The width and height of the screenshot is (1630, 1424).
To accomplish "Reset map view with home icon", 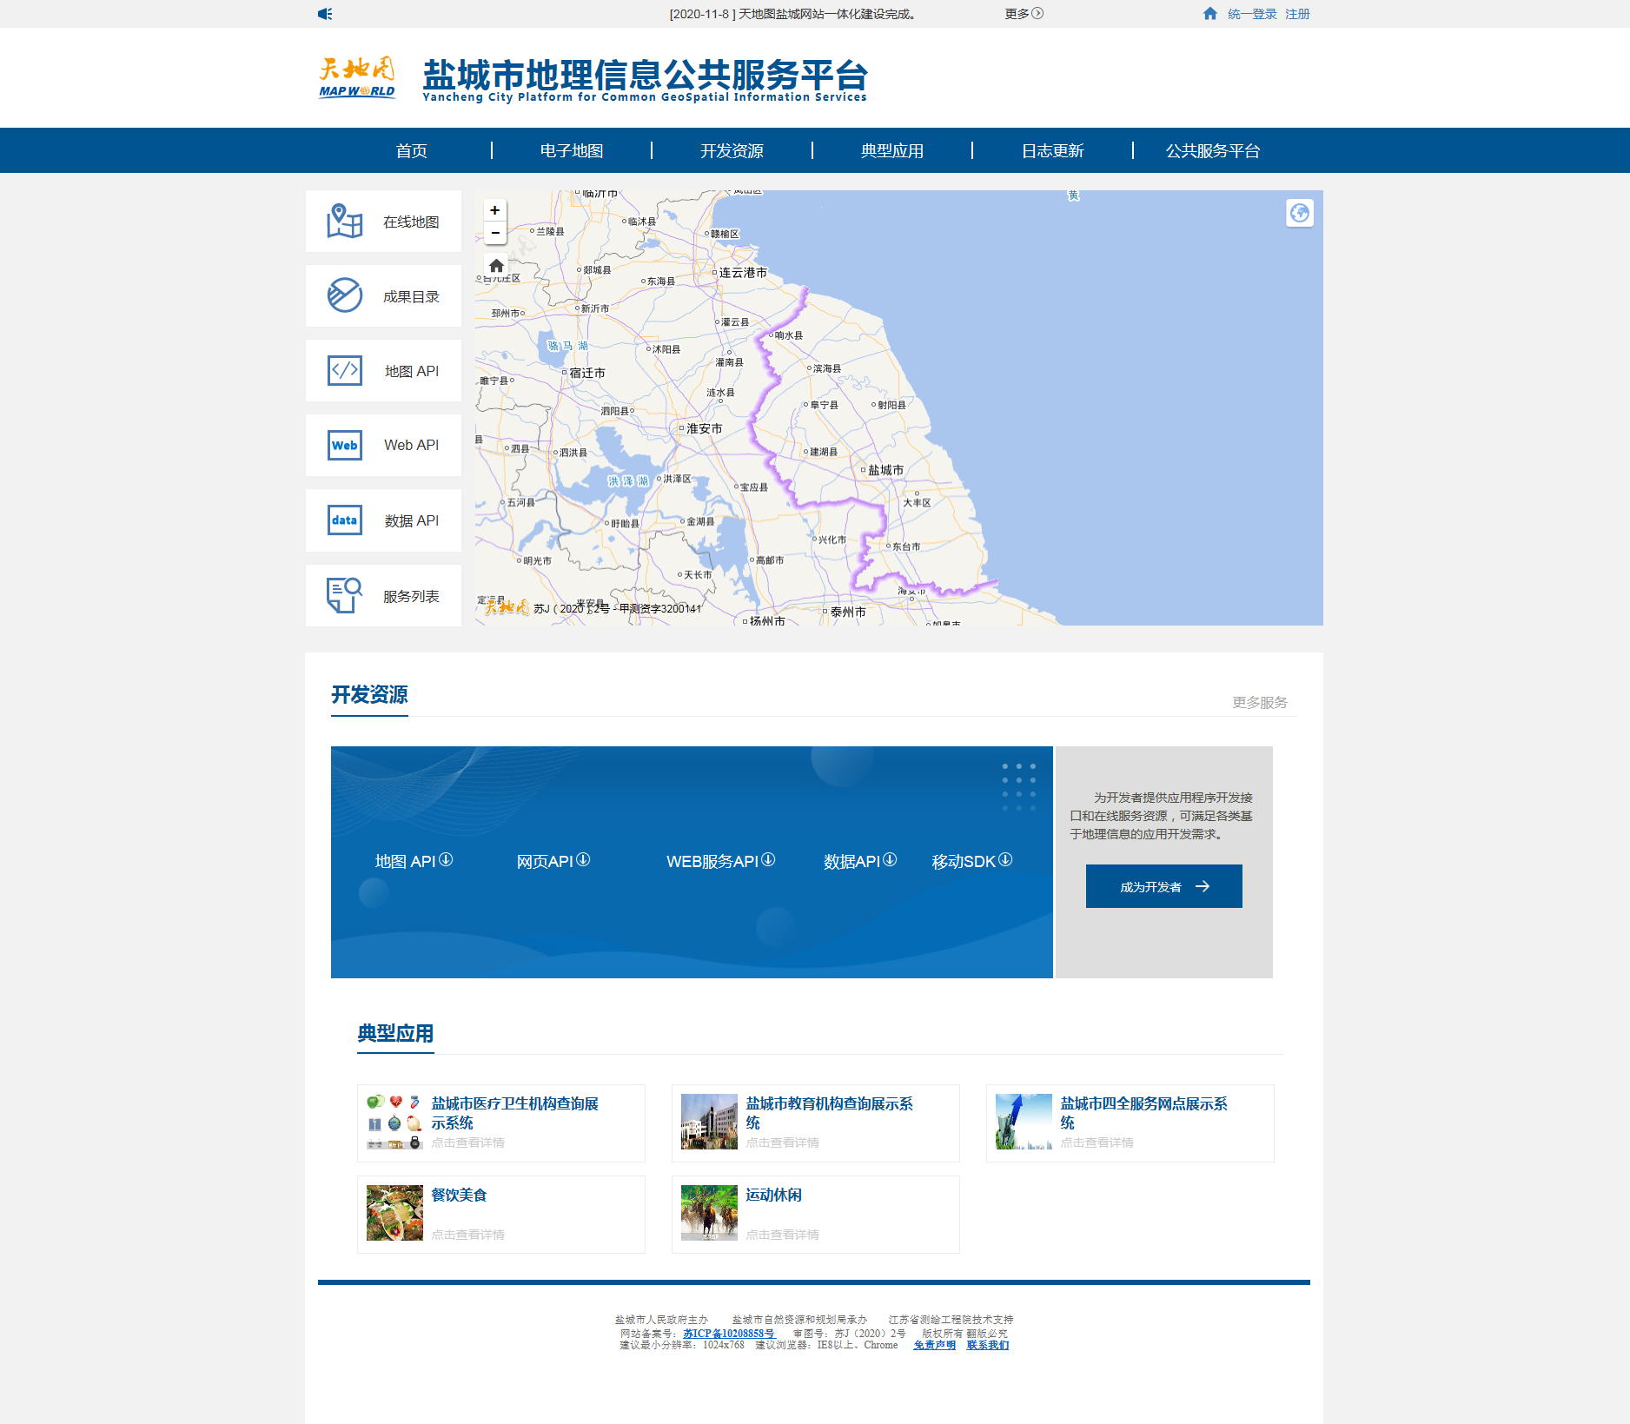I will coord(496,265).
